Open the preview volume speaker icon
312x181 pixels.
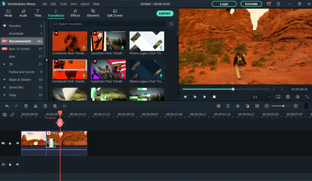point(298,97)
